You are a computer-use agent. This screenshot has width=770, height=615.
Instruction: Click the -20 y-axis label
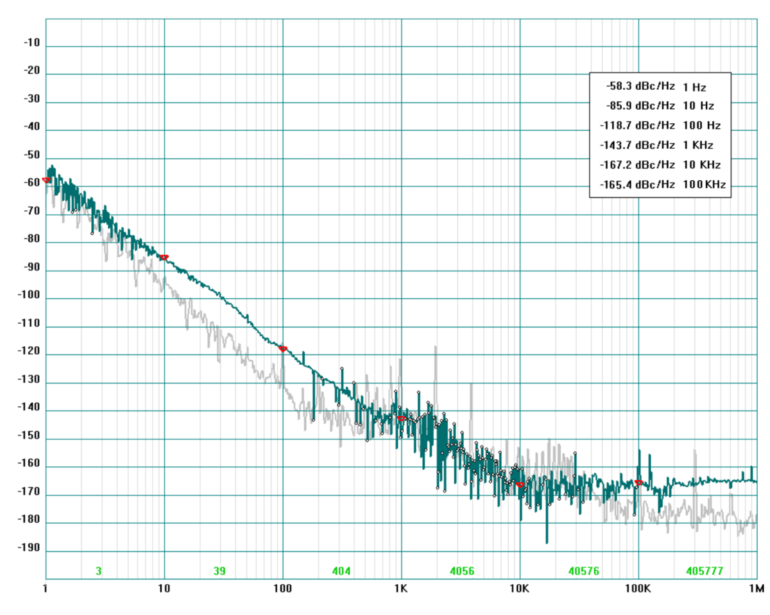click(32, 72)
